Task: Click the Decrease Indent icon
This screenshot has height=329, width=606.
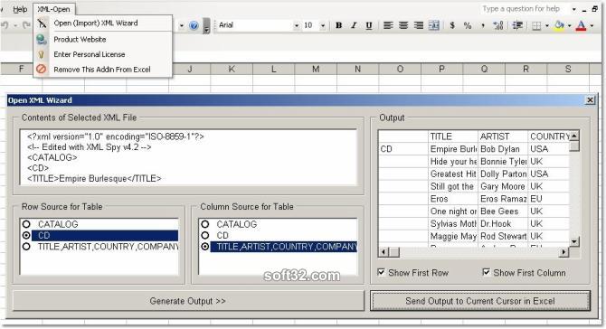Action: pyautogui.click(x=517, y=25)
